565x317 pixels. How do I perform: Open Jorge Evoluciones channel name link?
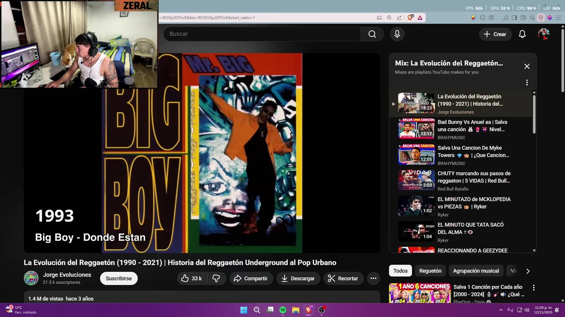67,275
